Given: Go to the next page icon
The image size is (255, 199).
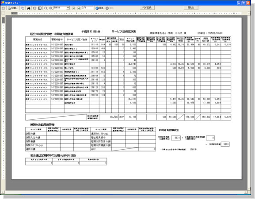Looking at the screenshot, I should point(79,8).
